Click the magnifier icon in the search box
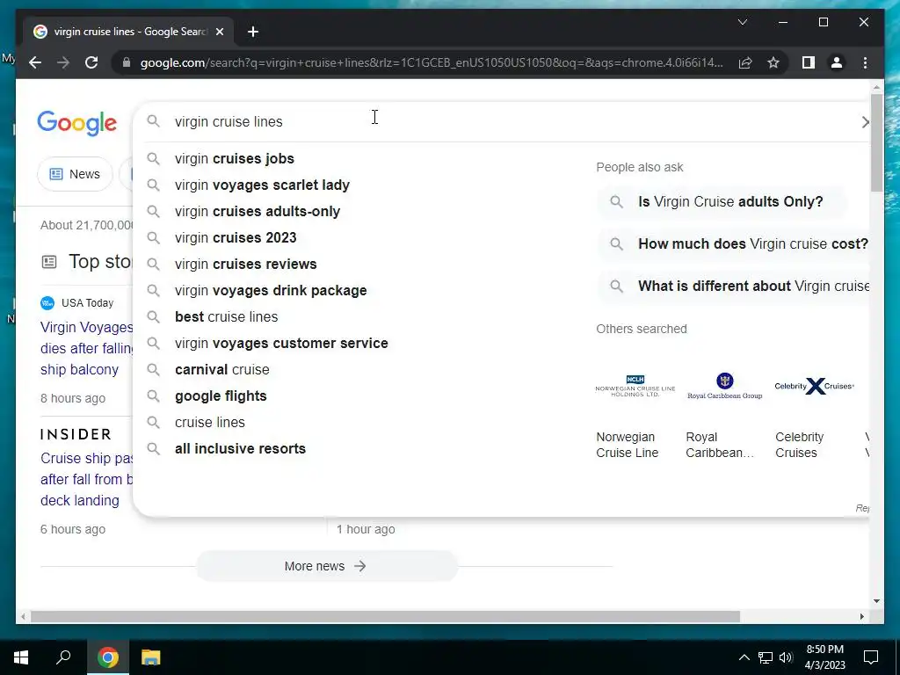This screenshot has height=675, width=900. (x=153, y=121)
